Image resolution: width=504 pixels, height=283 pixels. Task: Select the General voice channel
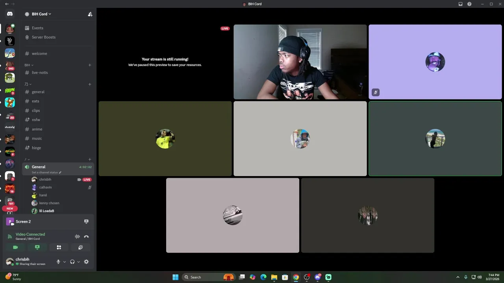click(58, 169)
